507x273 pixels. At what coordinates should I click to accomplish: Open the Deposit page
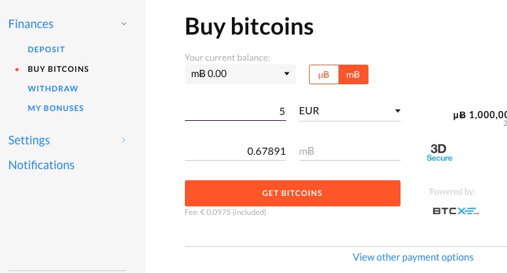[x=46, y=50]
